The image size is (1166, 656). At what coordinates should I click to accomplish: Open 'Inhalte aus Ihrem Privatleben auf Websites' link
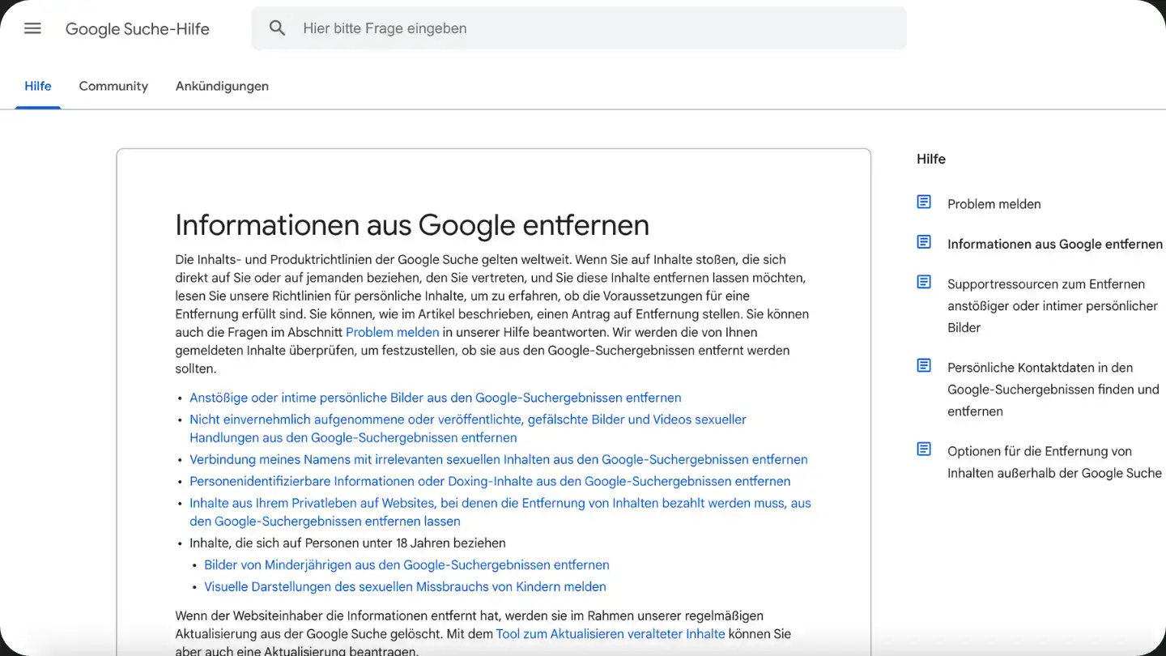pyautogui.click(x=500, y=512)
